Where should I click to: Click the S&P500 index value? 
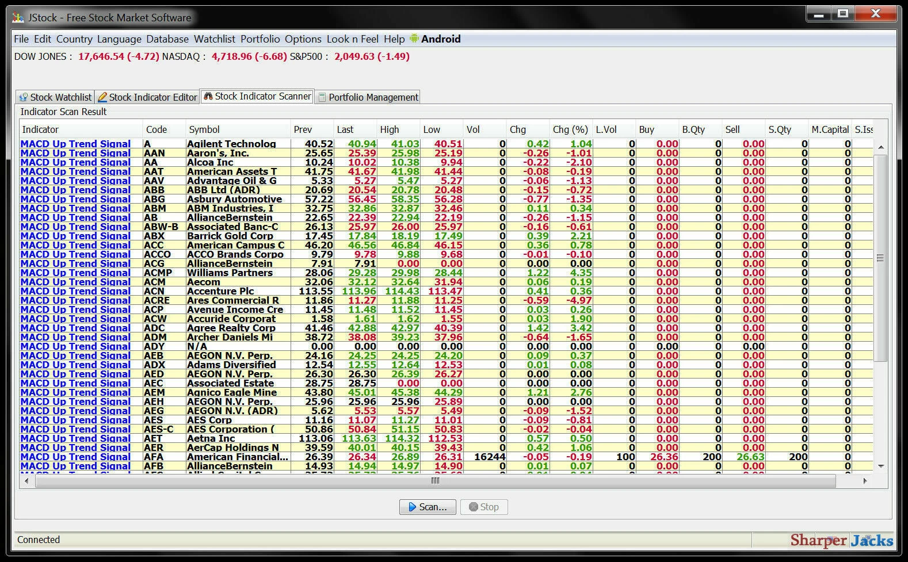[372, 56]
